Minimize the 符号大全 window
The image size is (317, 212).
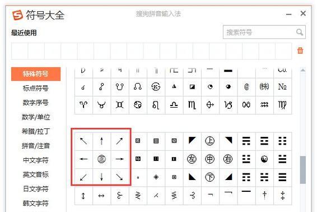(x=288, y=14)
